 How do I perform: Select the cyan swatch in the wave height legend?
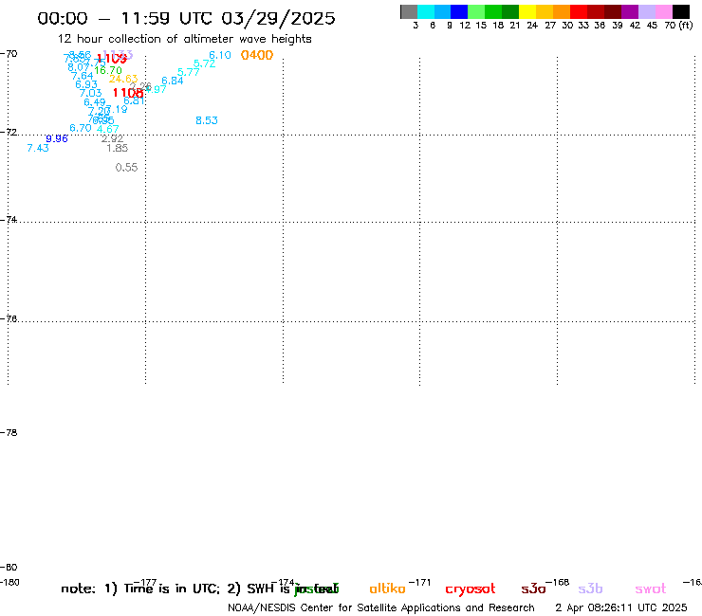coord(426,11)
